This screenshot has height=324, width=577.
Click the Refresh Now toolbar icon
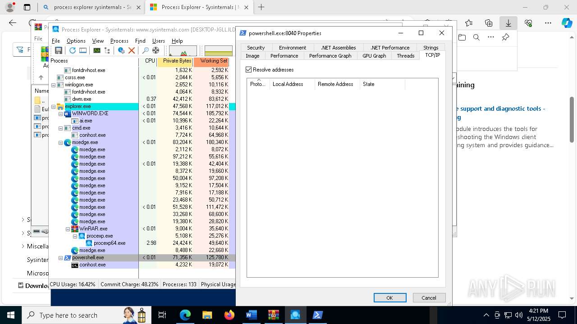coord(72,50)
